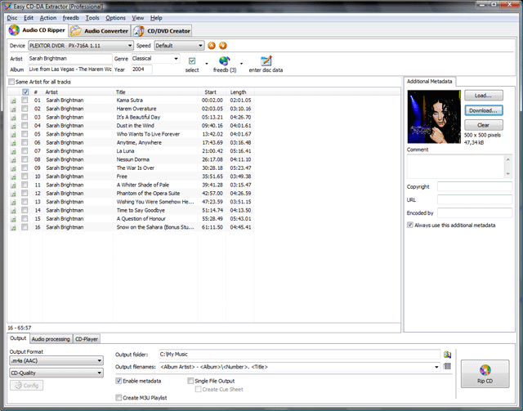Click the music note icon for track 14
The height and width of the screenshot is (411, 523).
tap(13, 211)
